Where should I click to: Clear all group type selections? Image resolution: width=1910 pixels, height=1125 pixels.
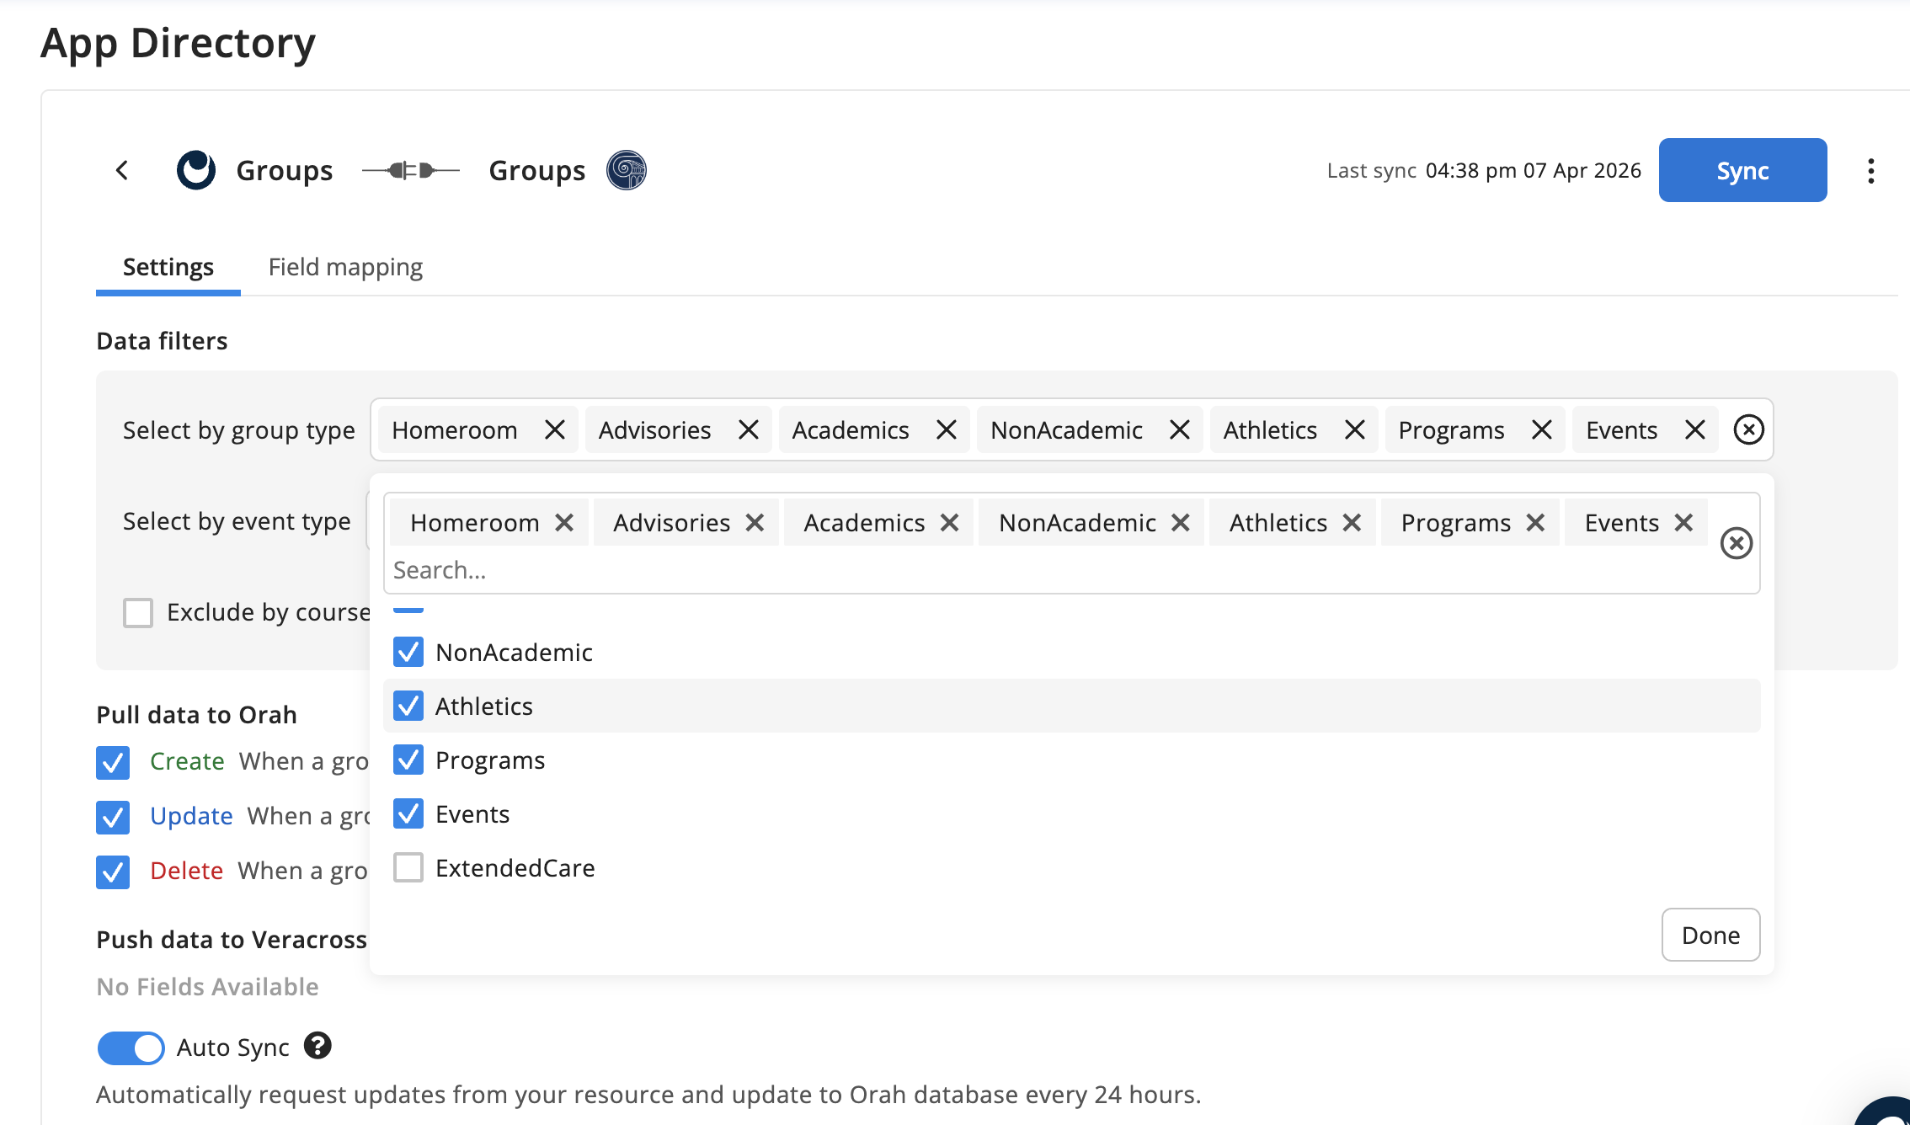tap(1748, 430)
